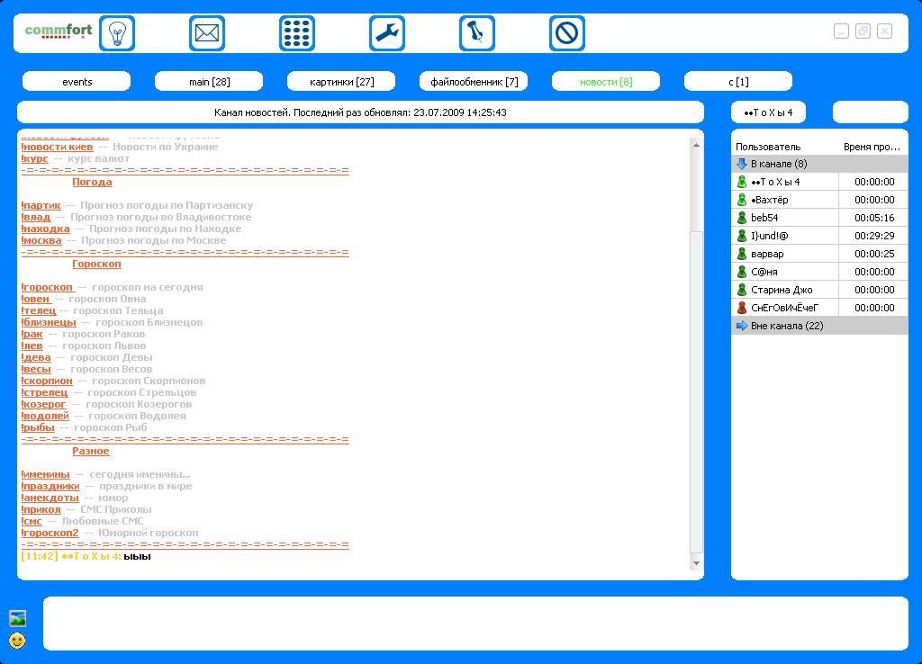Screen dimensions: 922x664
Task: Switch to the 'main [28]' channel tab
Action: click(x=209, y=82)
